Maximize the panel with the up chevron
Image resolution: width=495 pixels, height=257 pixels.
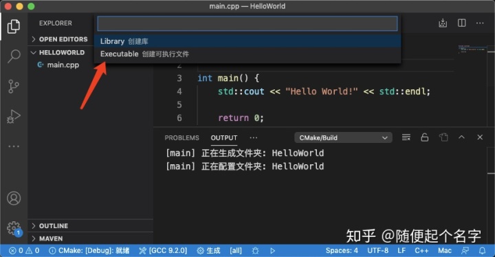pos(461,137)
